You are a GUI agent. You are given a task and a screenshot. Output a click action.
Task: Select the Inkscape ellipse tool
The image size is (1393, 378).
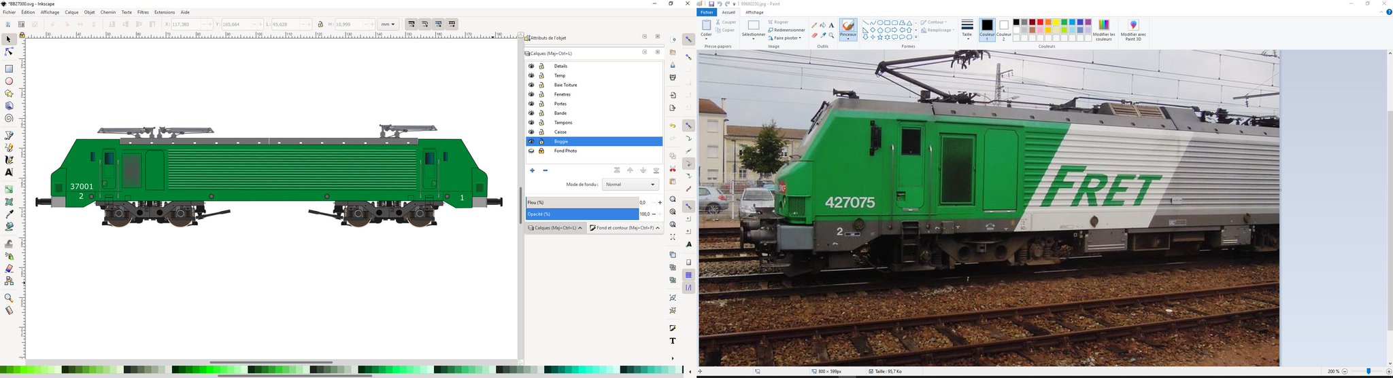(x=9, y=81)
